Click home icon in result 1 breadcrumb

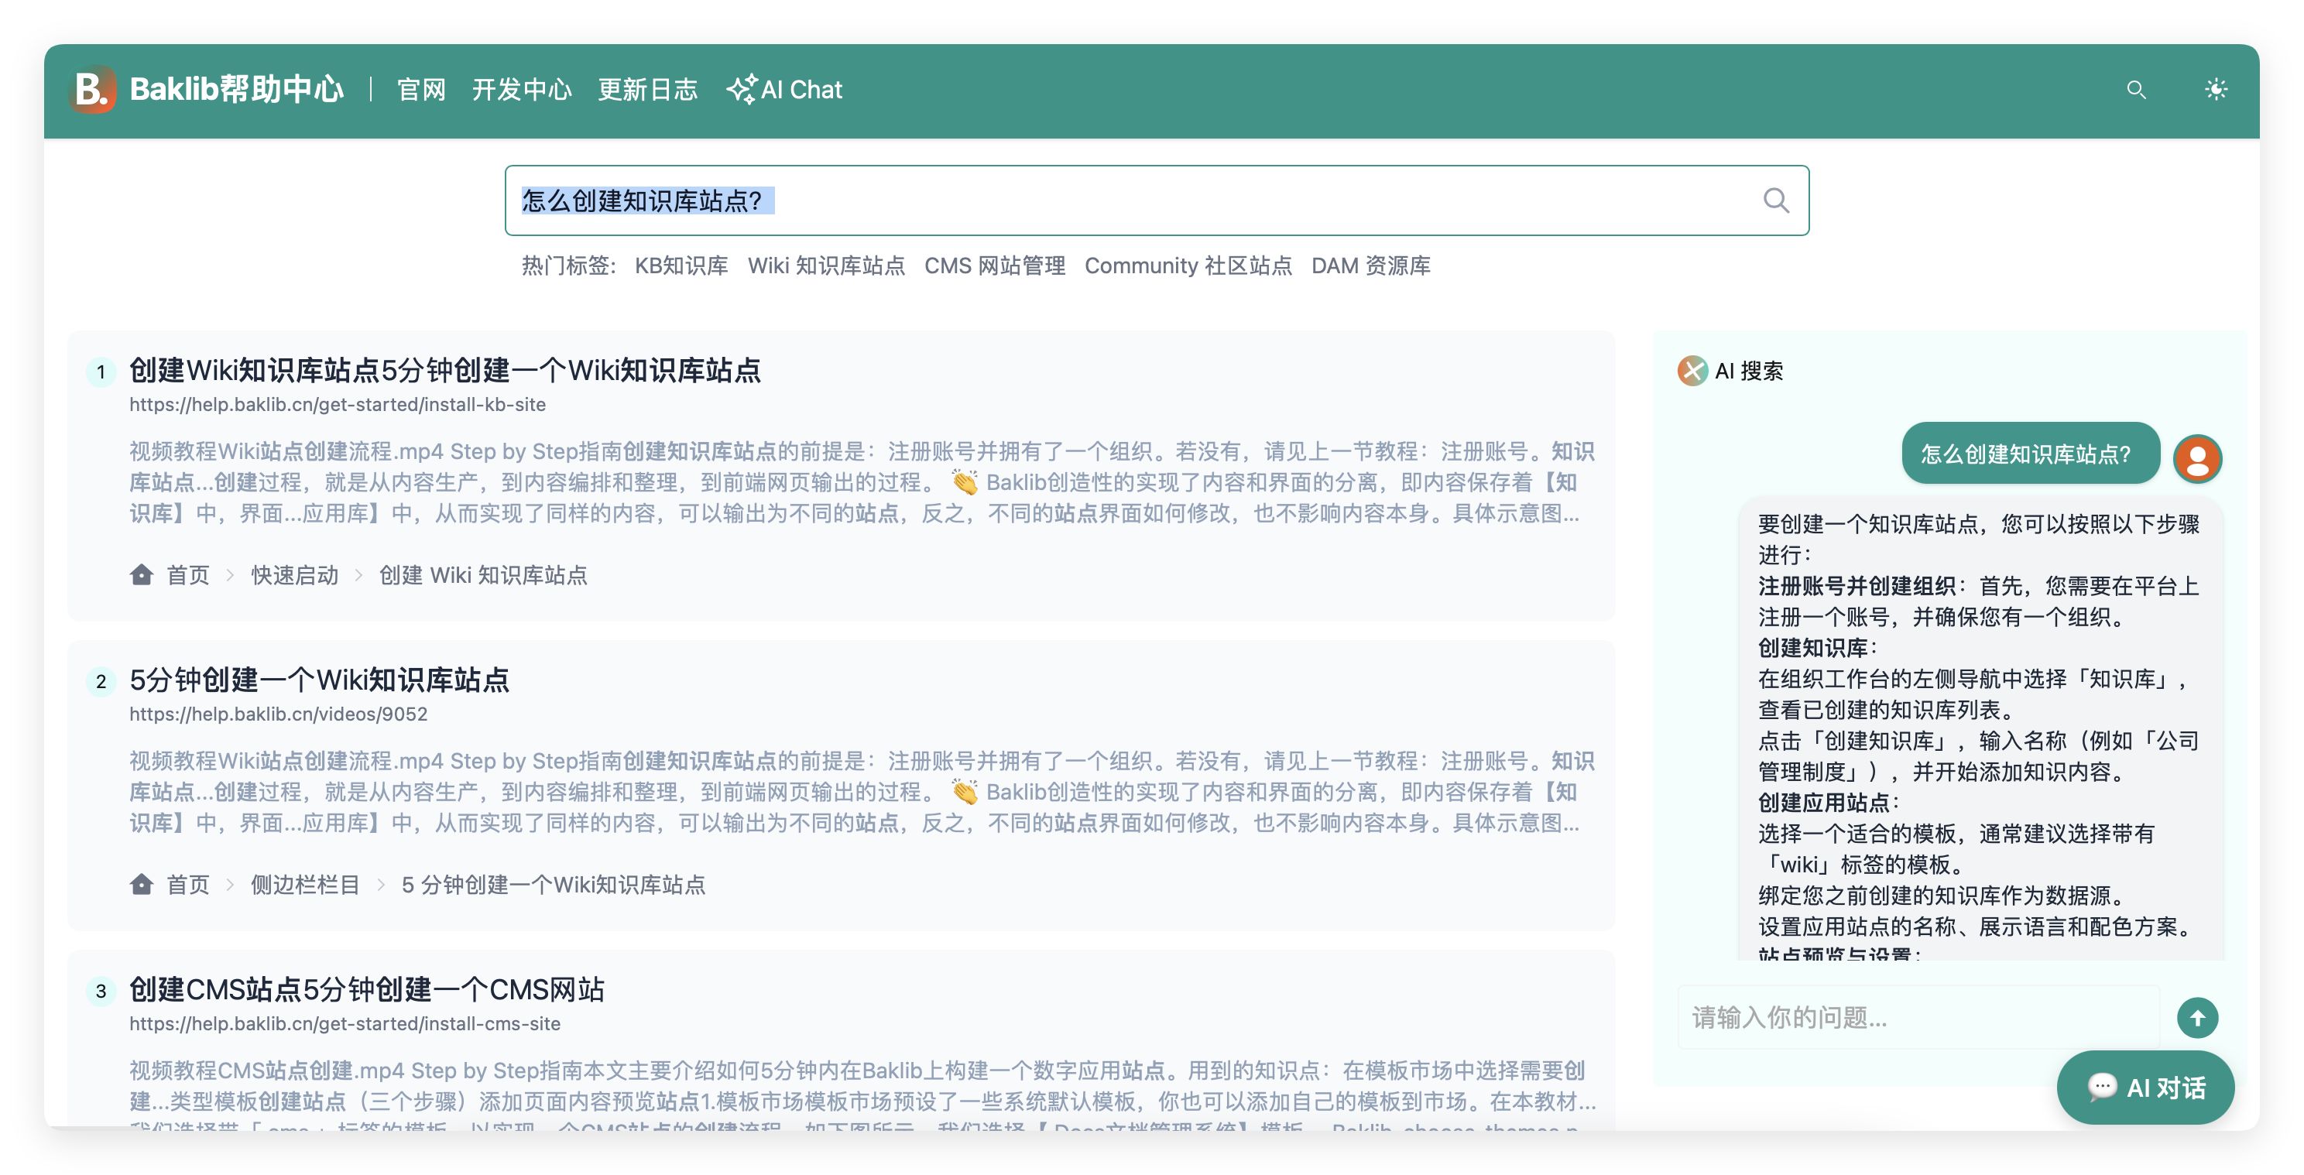click(x=142, y=574)
